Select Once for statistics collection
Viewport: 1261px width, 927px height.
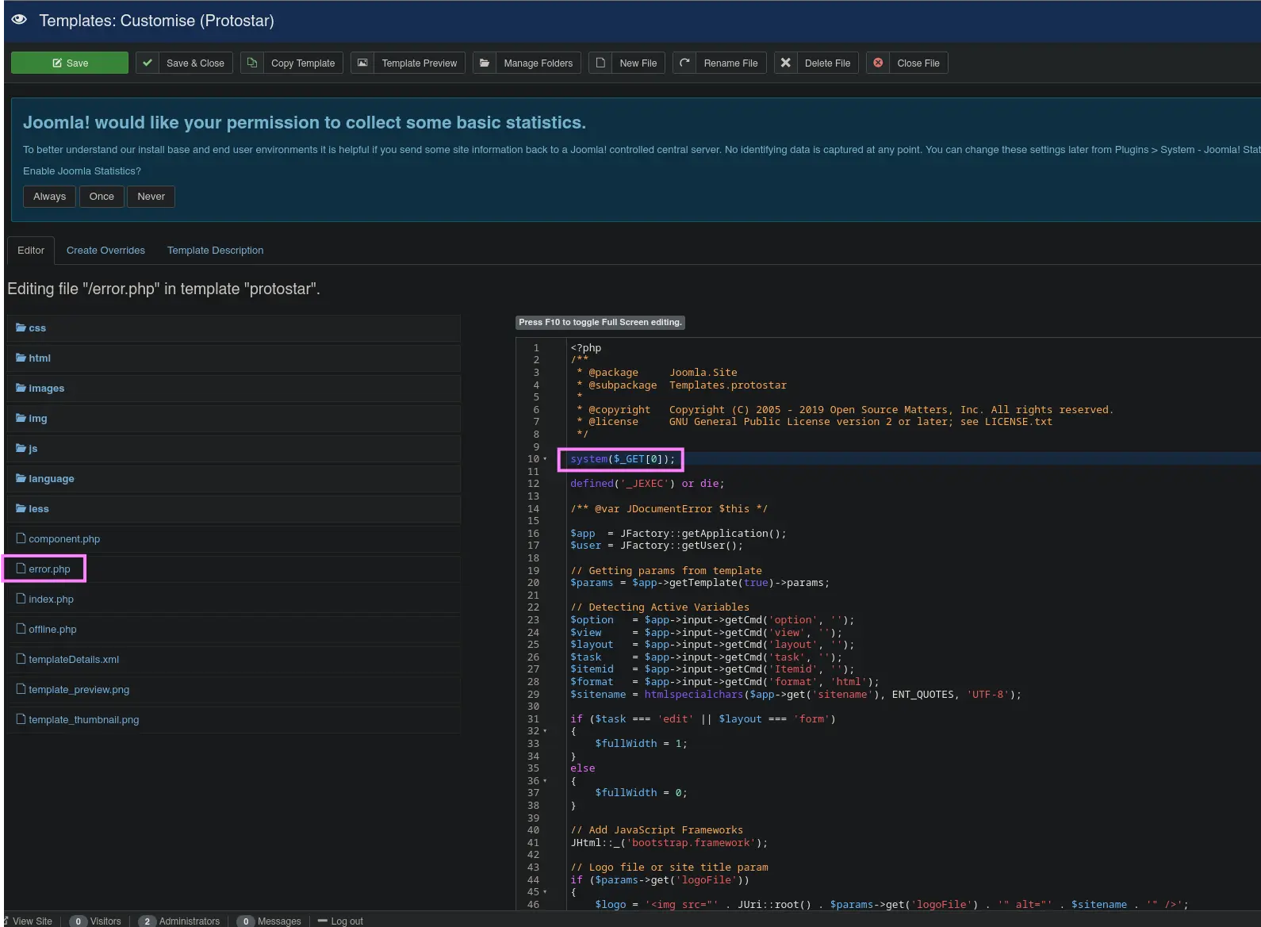(102, 197)
